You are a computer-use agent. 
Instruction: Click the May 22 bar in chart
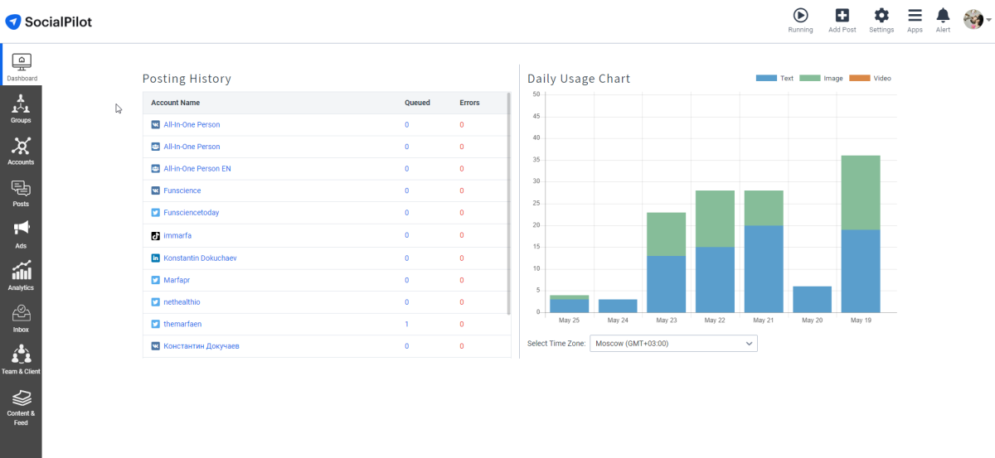[x=715, y=251]
